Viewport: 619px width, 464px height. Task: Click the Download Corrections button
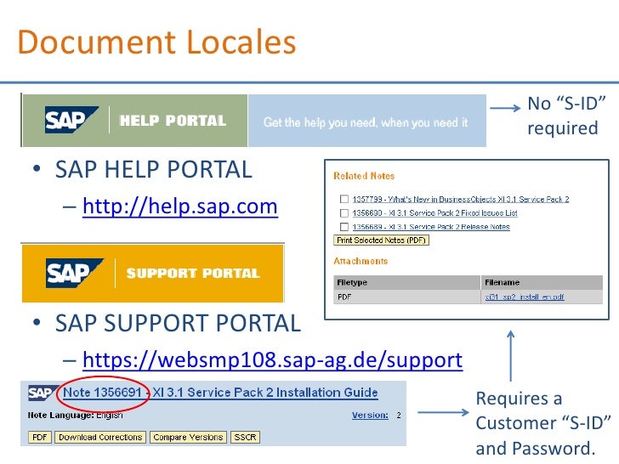[x=100, y=437]
